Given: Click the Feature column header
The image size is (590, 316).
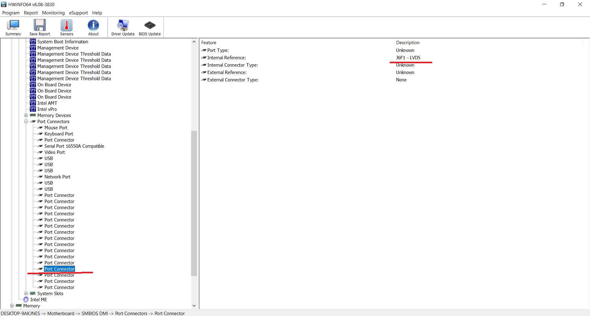Looking at the screenshot, I should pyautogui.click(x=297, y=43).
